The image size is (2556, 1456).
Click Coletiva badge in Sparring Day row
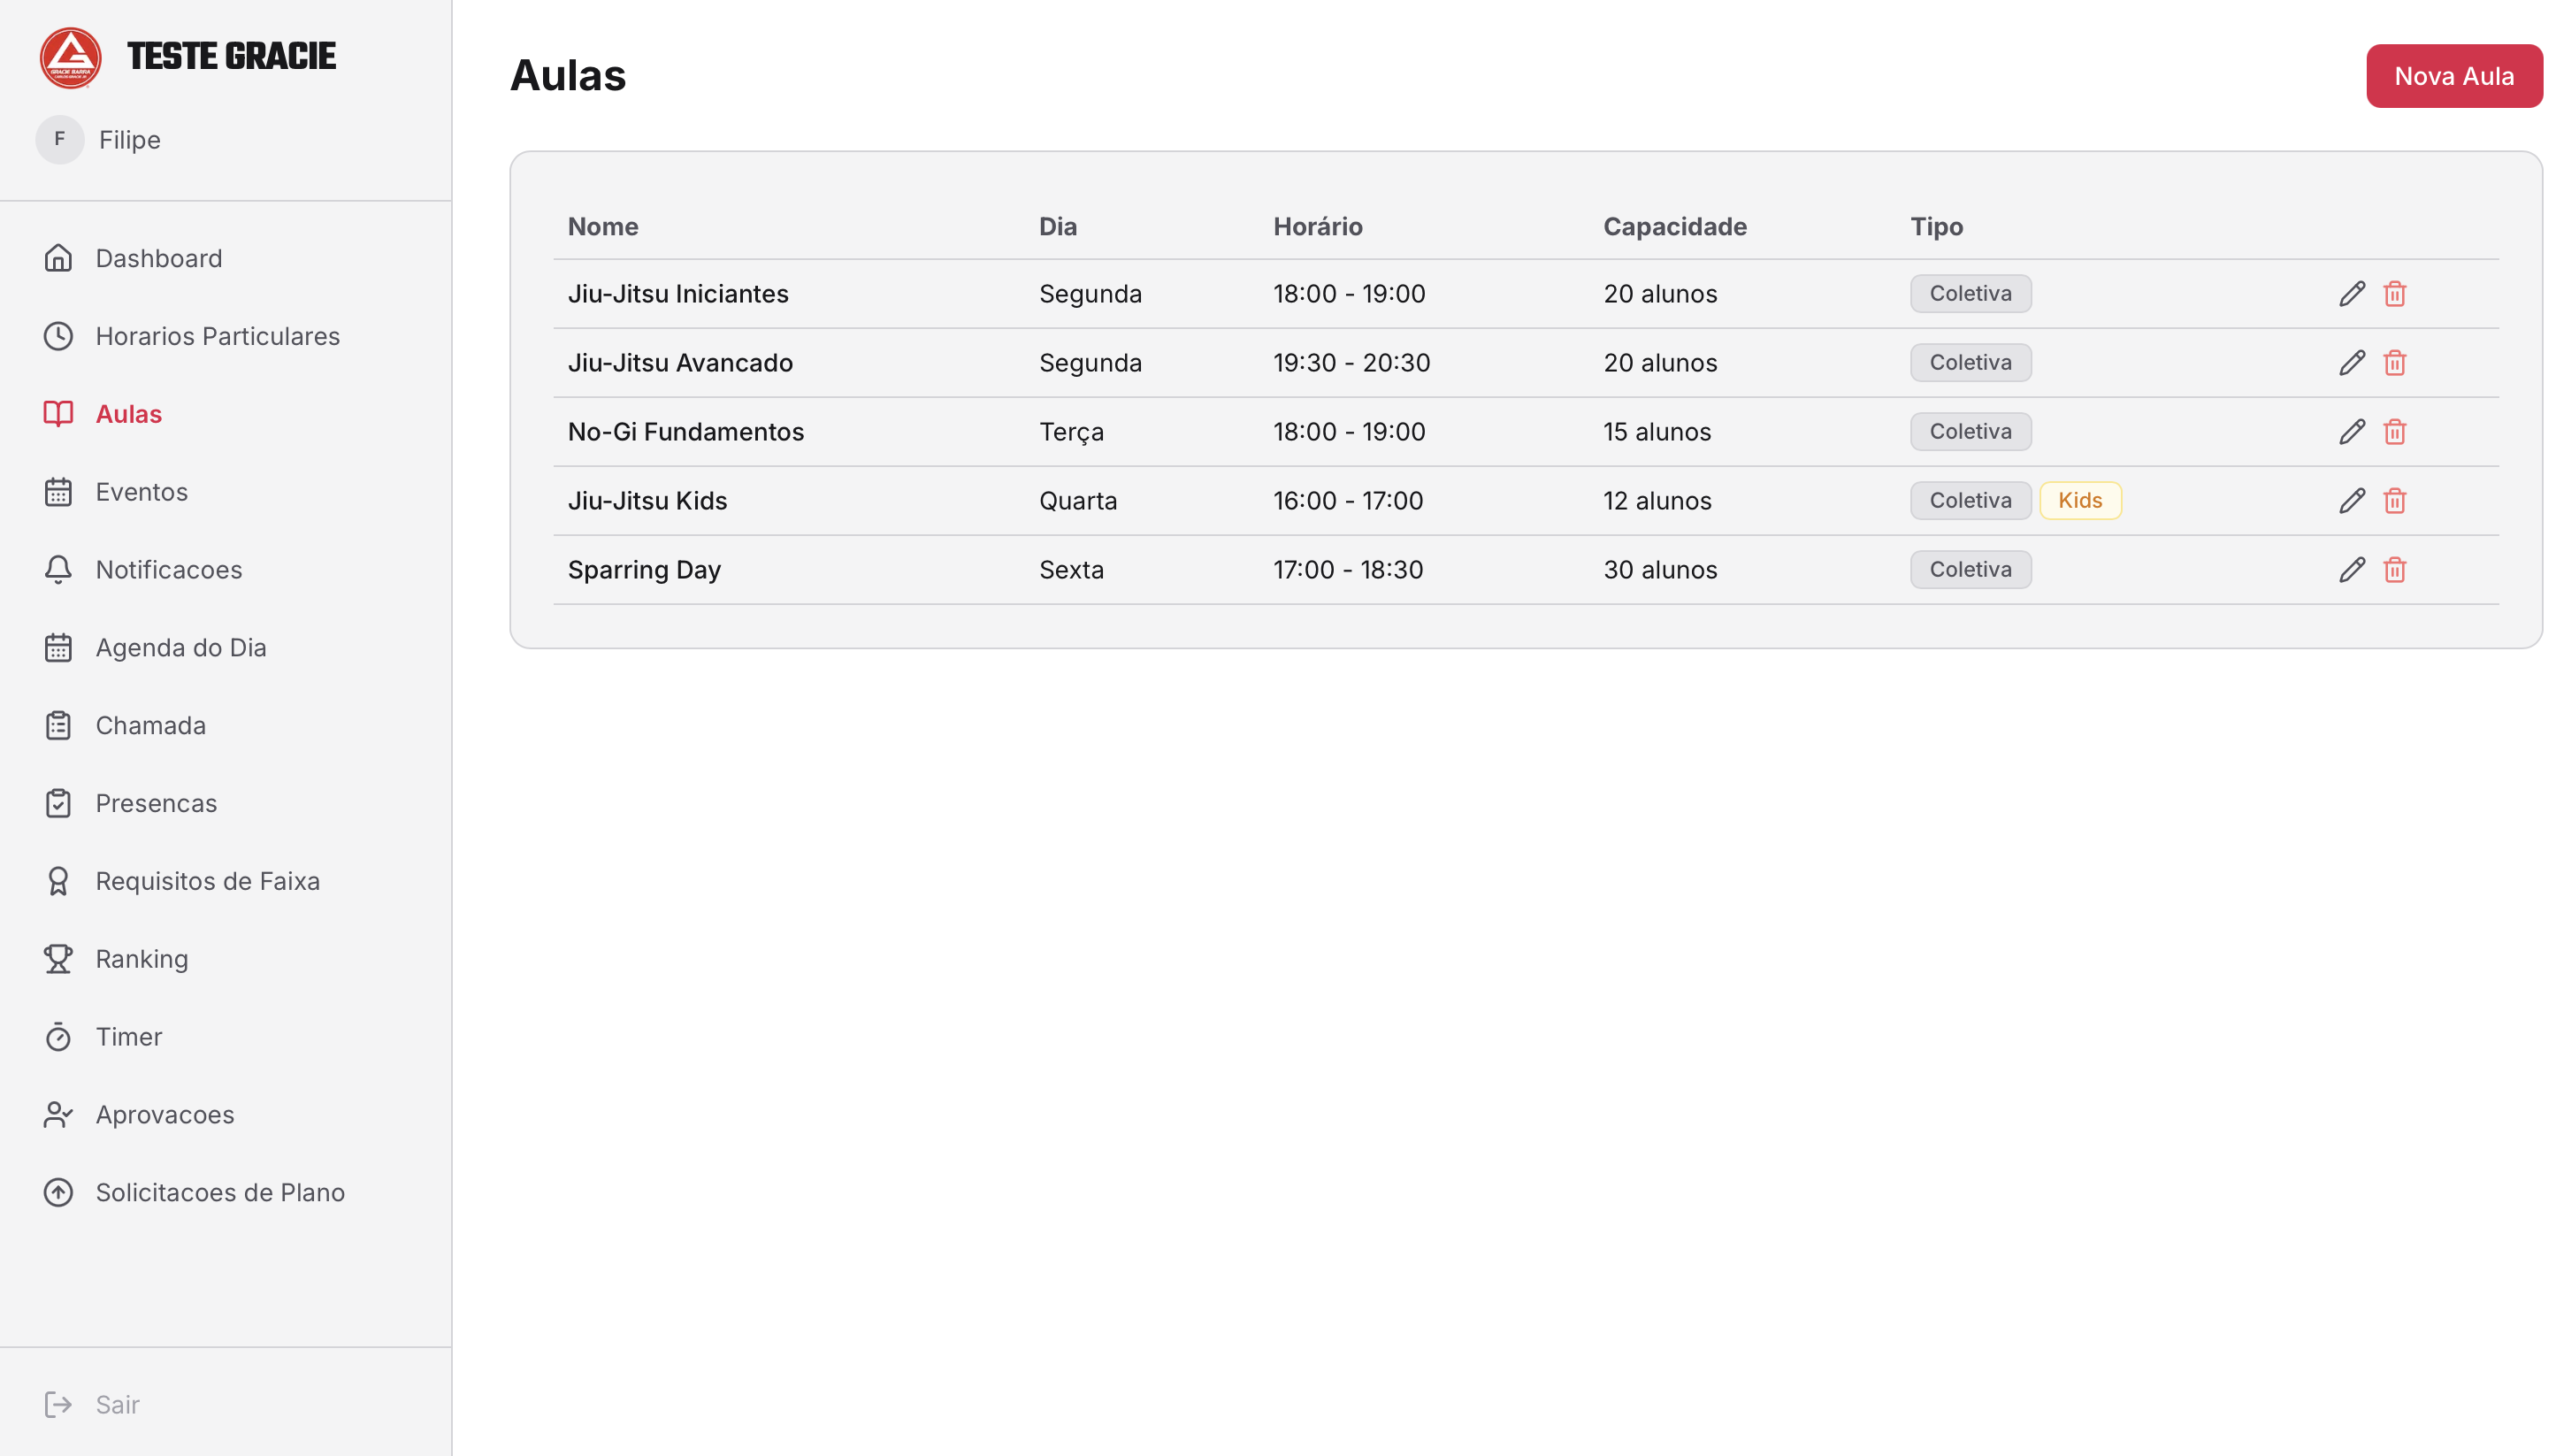1971,570
